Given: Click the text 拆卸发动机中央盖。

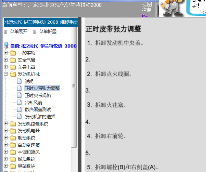Looking at the screenshot, I should (119, 43).
